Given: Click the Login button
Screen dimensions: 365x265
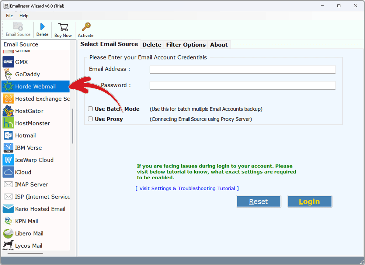Looking at the screenshot, I should (x=310, y=201).
